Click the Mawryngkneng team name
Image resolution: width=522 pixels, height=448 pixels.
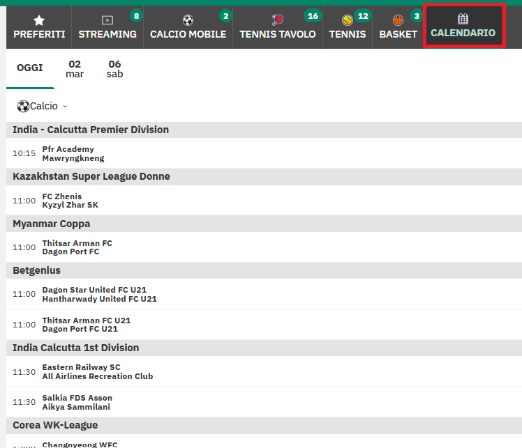(x=73, y=159)
